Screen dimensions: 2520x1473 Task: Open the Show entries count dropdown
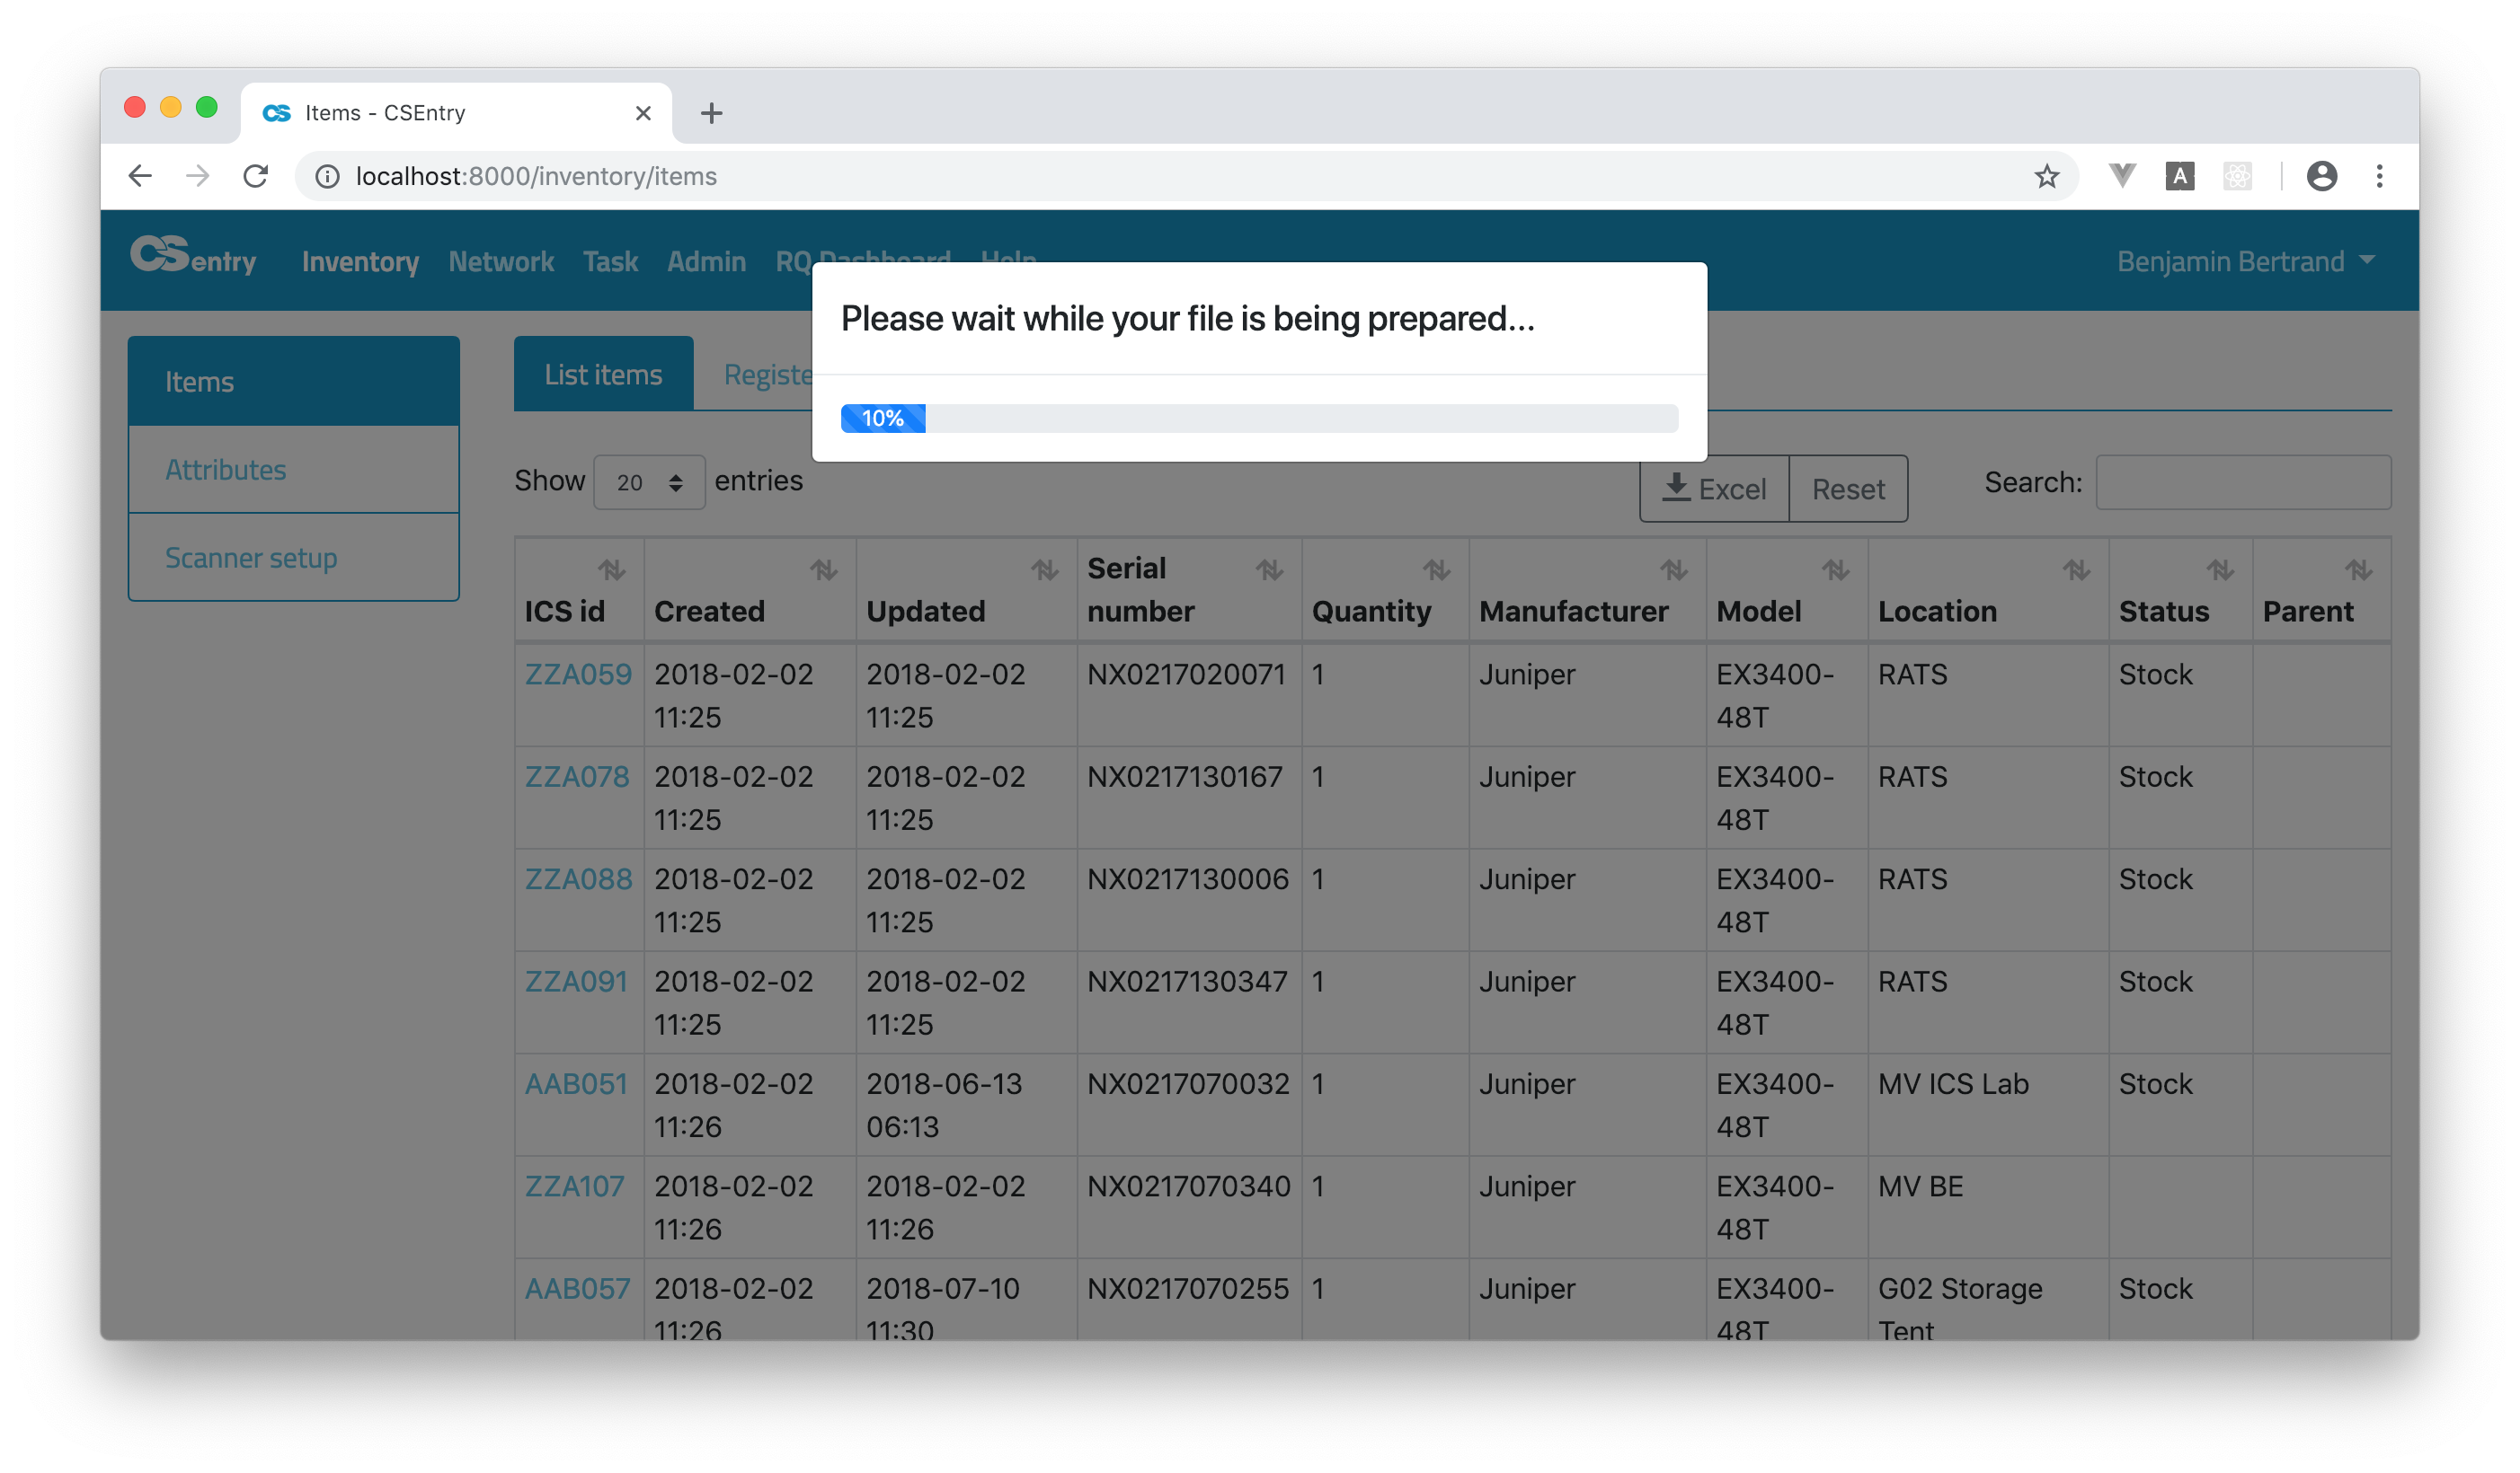649,482
